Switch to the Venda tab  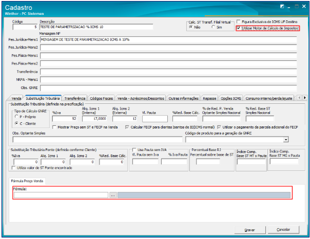click(16, 98)
